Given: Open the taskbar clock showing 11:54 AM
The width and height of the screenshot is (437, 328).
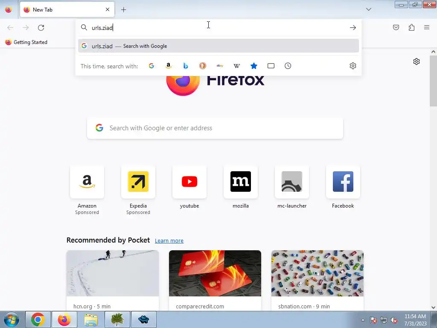Looking at the screenshot, I should (415, 320).
